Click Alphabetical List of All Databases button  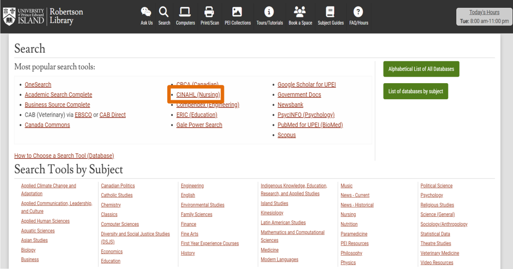pyautogui.click(x=421, y=69)
